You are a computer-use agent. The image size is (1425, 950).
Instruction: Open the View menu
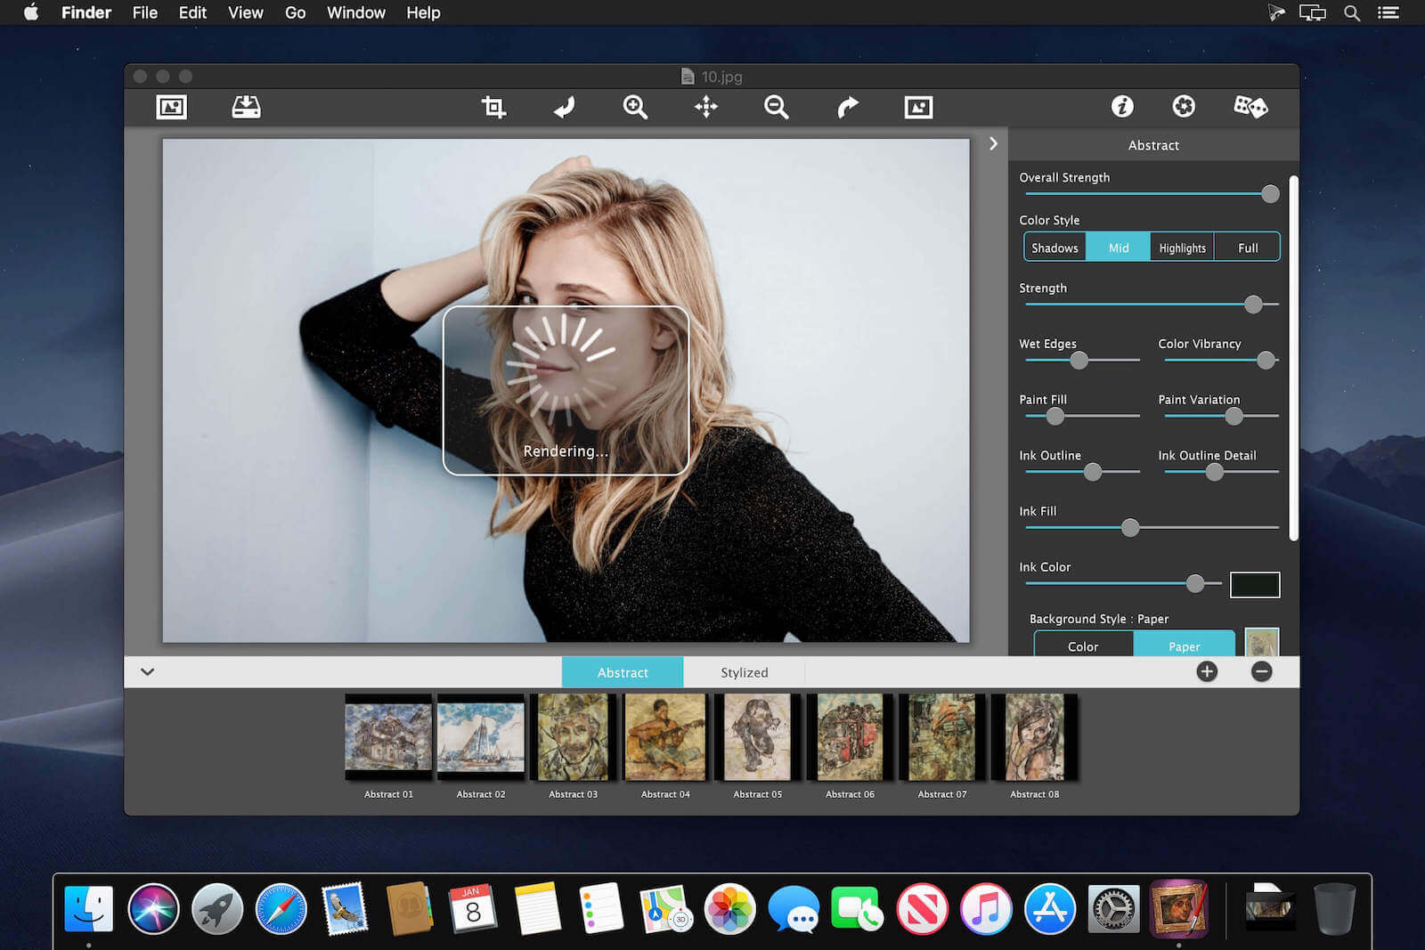coord(245,12)
